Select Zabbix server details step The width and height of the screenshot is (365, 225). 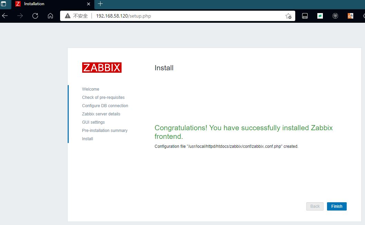tap(101, 114)
